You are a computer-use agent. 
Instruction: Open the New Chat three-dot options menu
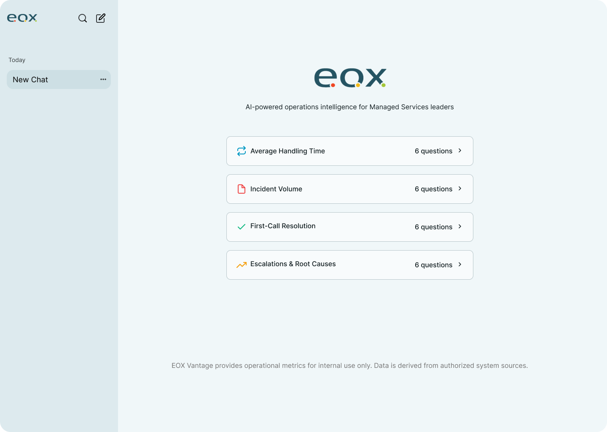(103, 79)
